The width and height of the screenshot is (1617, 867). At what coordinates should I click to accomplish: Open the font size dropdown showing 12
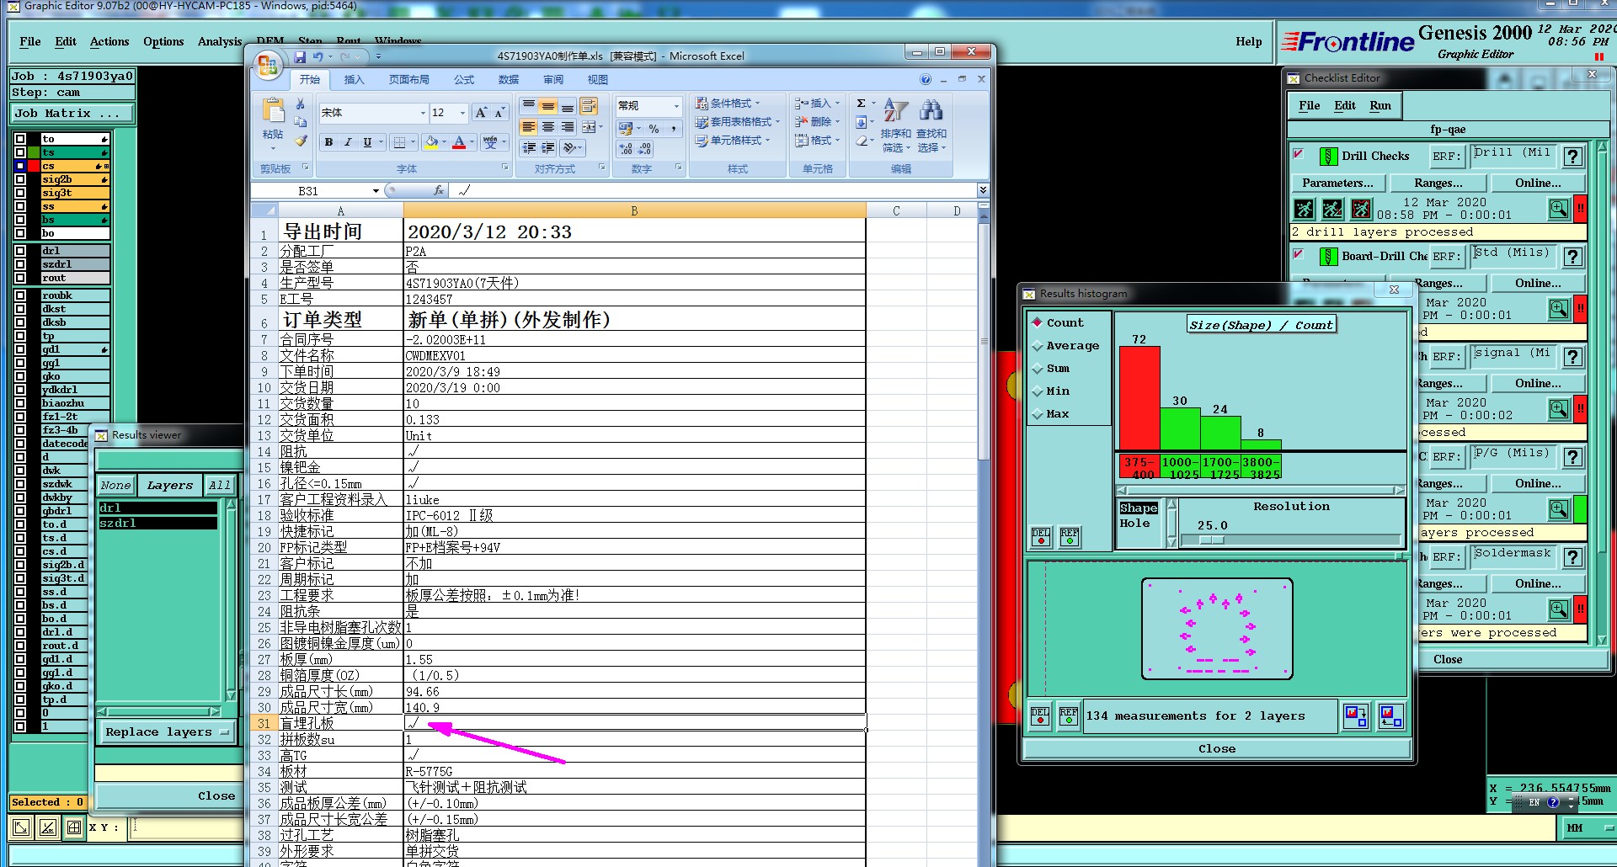tap(462, 113)
